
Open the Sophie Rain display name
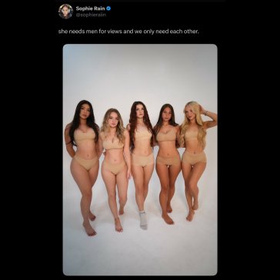click(x=90, y=8)
